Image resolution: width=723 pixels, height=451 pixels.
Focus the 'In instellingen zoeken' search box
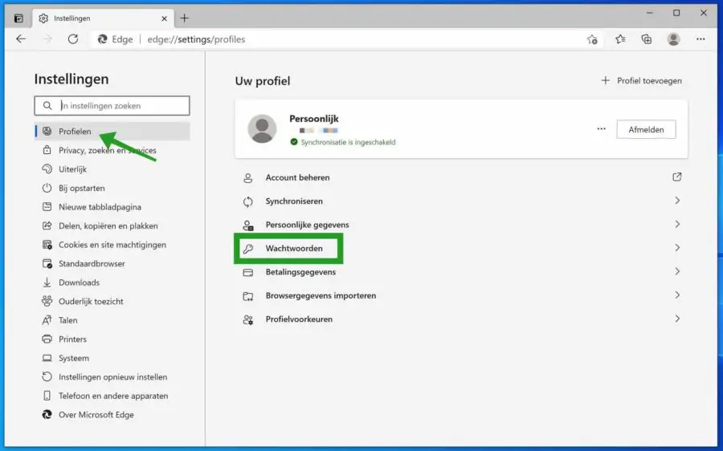[112, 105]
